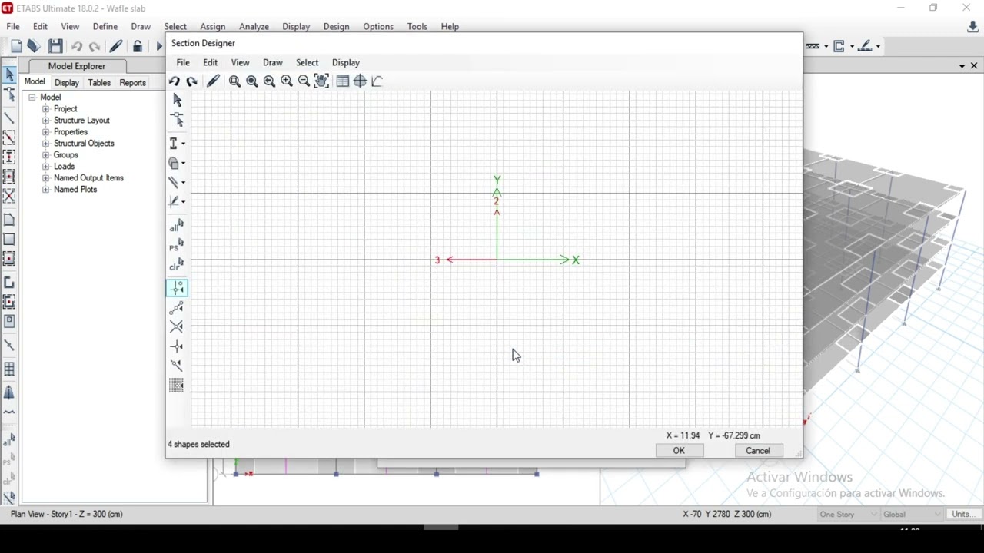984x553 pixels.
Task: Click the download arrow icon at top right
Action: click(972, 27)
